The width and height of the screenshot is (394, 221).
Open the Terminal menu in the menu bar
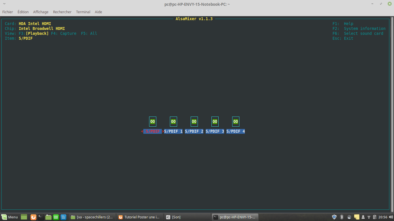click(x=83, y=12)
